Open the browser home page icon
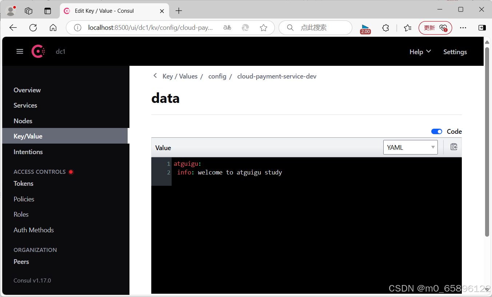The height and width of the screenshot is (297, 492). click(x=53, y=28)
